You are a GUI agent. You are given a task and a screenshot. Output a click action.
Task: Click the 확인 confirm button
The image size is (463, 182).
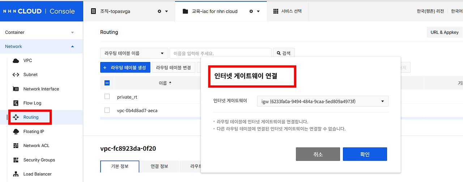click(x=365, y=154)
